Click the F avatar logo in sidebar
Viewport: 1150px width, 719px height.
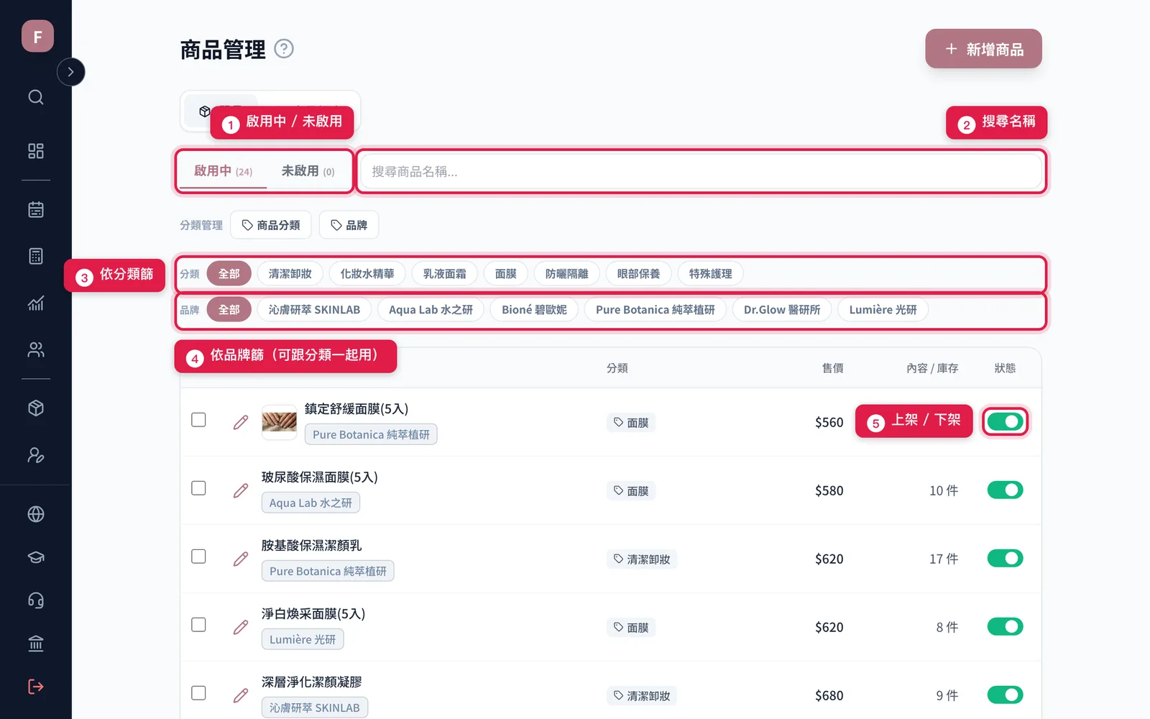tap(37, 36)
